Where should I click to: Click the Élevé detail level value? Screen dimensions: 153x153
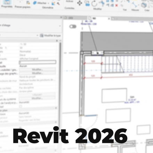pyautogui.click(x=22, y=55)
